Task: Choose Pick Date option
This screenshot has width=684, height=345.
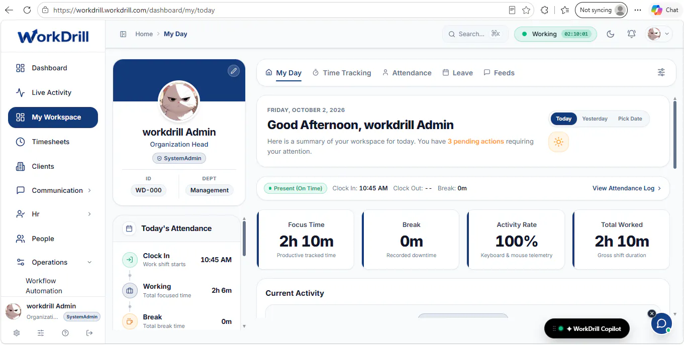Action: [x=630, y=119]
